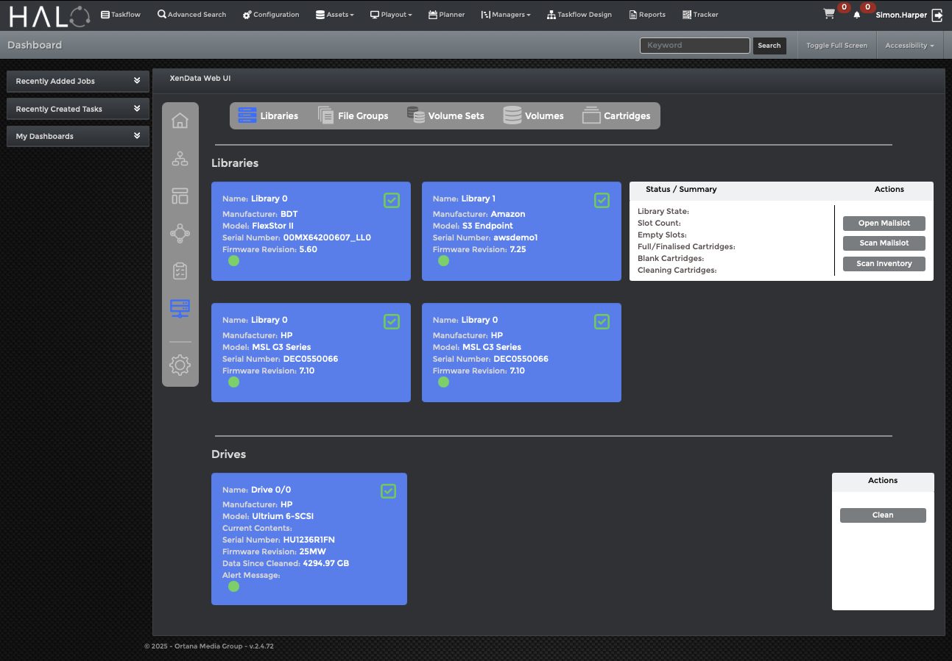Switch to the Volume Sets tab
Image resolution: width=952 pixels, height=661 pixels.
click(x=446, y=115)
